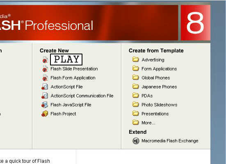226x164 pixels.
Task: Open More... template categories
Action: pyautogui.click(x=148, y=123)
